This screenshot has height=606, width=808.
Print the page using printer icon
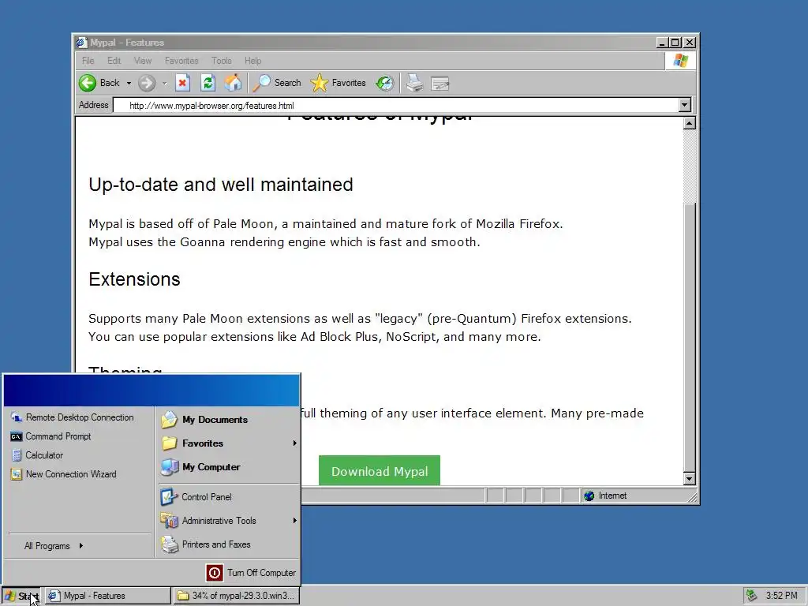tap(414, 83)
